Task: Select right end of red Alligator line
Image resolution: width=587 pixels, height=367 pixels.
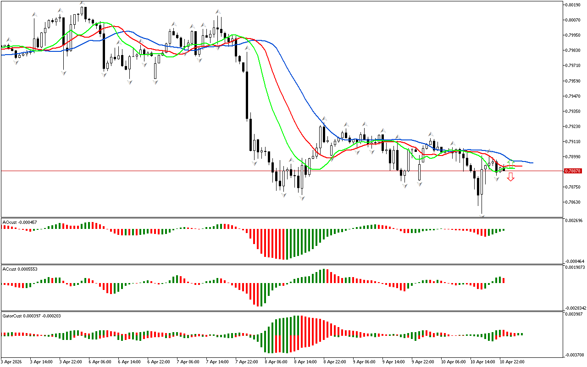Action: click(521, 166)
